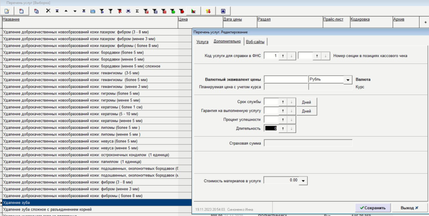
Task: Click the black X delete icon in toolbar
Action: (x=48, y=11)
